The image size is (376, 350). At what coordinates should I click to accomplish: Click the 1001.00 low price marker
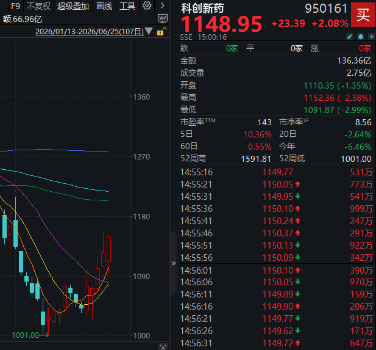(25, 335)
